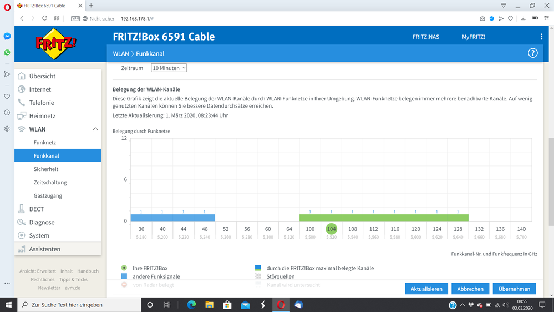Open the help question mark icon
The height and width of the screenshot is (312, 554).
coord(532,53)
